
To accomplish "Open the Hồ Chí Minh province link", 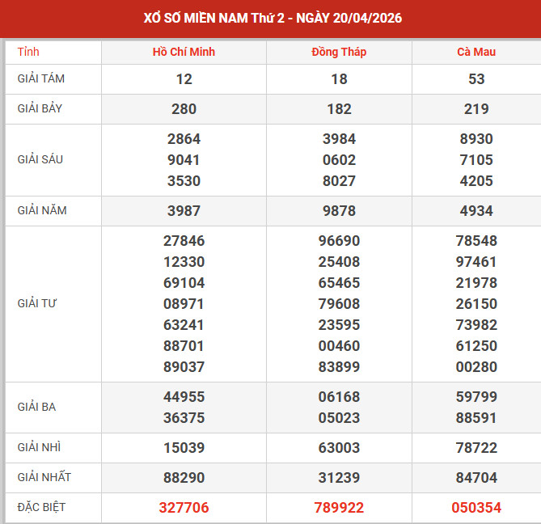I will [184, 52].
